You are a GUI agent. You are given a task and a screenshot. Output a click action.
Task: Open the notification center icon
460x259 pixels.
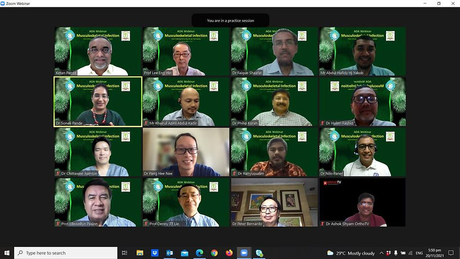point(451,253)
